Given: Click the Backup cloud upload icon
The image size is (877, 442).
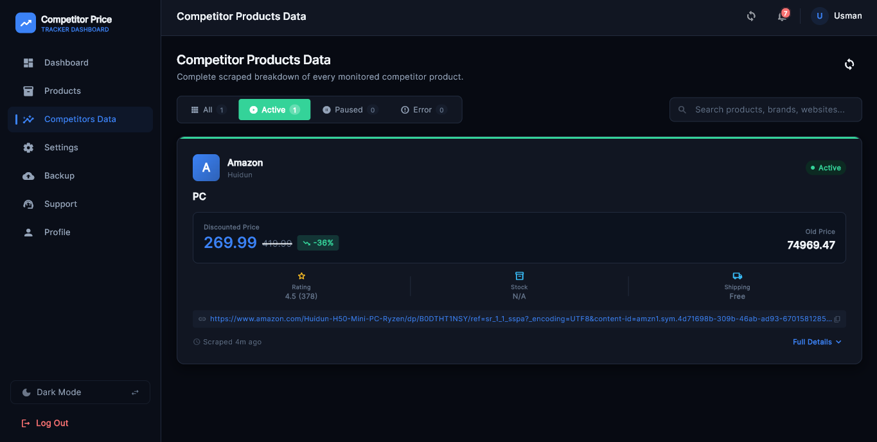Looking at the screenshot, I should [x=28, y=175].
